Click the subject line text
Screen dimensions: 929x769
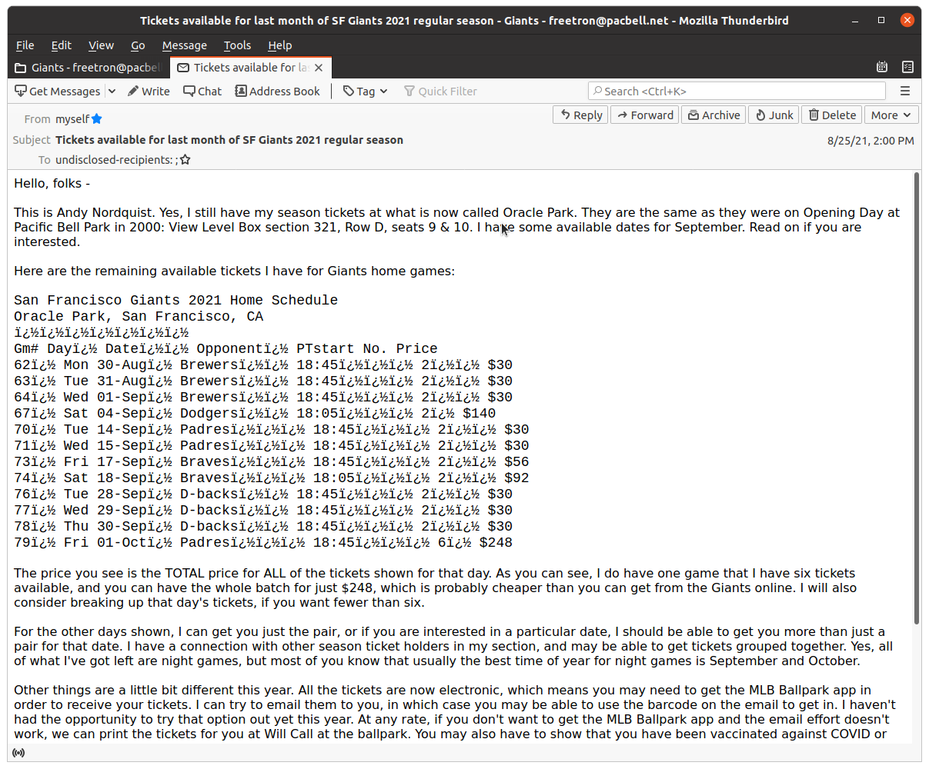(x=229, y=140)
